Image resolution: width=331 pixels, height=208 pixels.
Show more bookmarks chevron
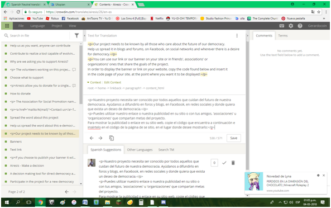[324, 18]
